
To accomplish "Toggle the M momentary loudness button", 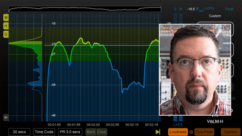I will (x=6, y=17).
